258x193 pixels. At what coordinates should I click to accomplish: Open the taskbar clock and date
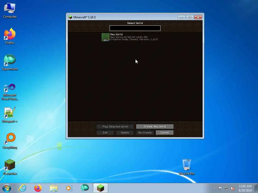click(x=245, y=188)
